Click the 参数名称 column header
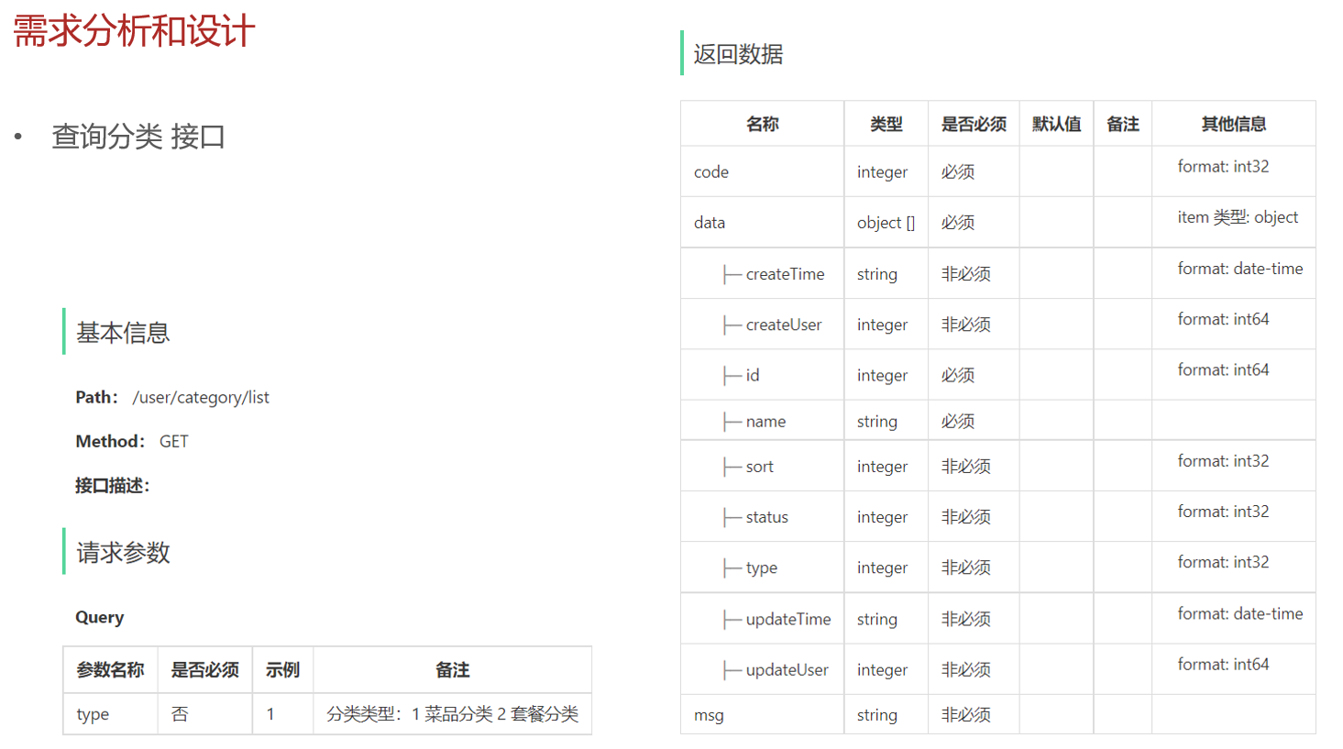This screenshot has height=749, width=1343. click(x=110, y=670)
